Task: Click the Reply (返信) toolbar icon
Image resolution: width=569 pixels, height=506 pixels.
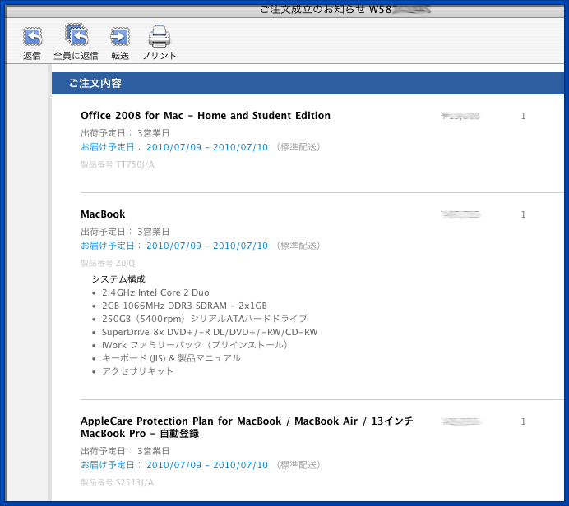Action: click(x=32, y=37)
